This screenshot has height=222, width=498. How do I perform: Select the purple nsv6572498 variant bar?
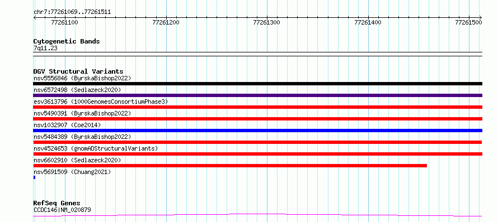click(x=257, y=95)
